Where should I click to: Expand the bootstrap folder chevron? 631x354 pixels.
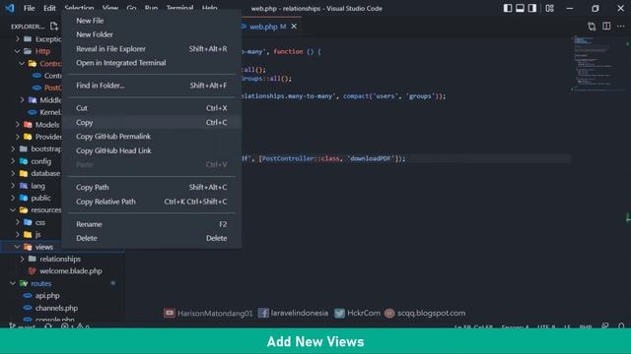(x=13, y=148)
